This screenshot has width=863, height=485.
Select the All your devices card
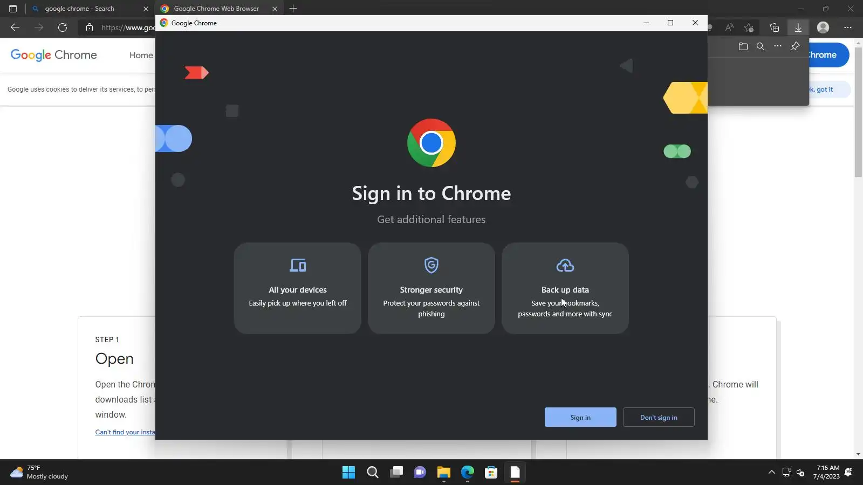(298, 288)
